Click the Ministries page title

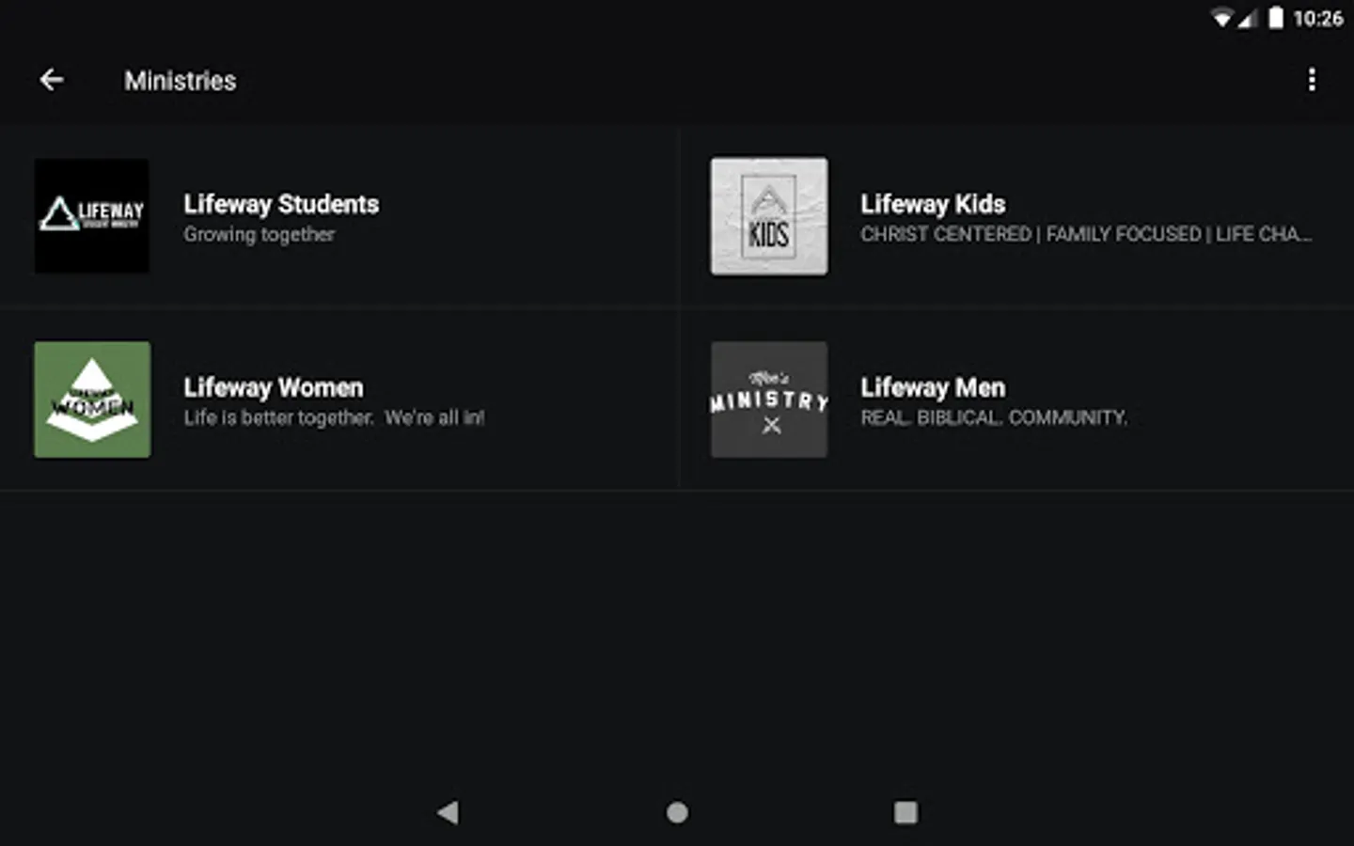(181, 81)
